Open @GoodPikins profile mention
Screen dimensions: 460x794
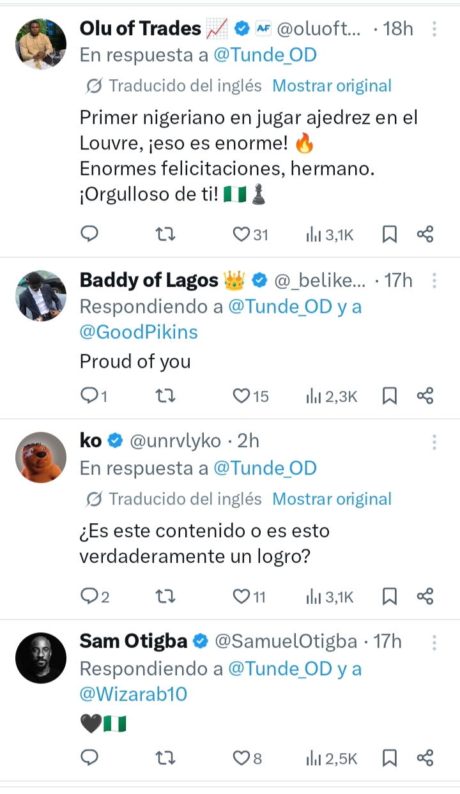coord(139,332)
